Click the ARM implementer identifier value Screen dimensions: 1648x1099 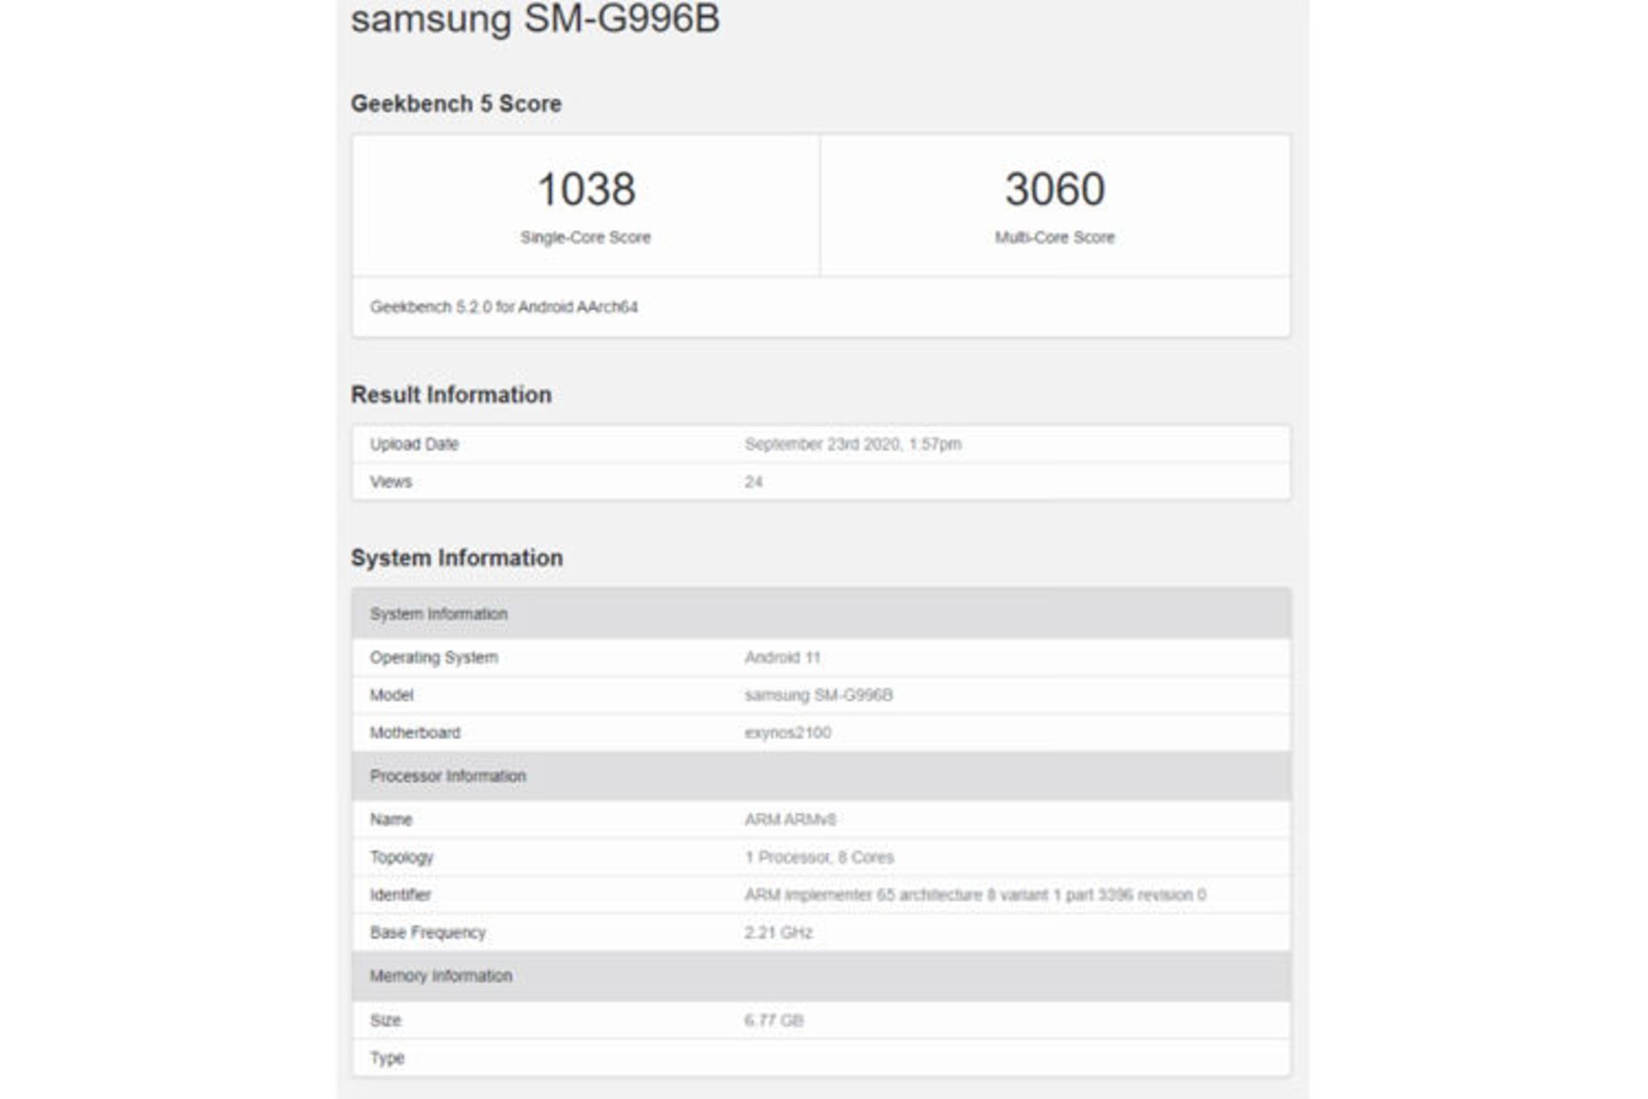[x=974, y=896]
